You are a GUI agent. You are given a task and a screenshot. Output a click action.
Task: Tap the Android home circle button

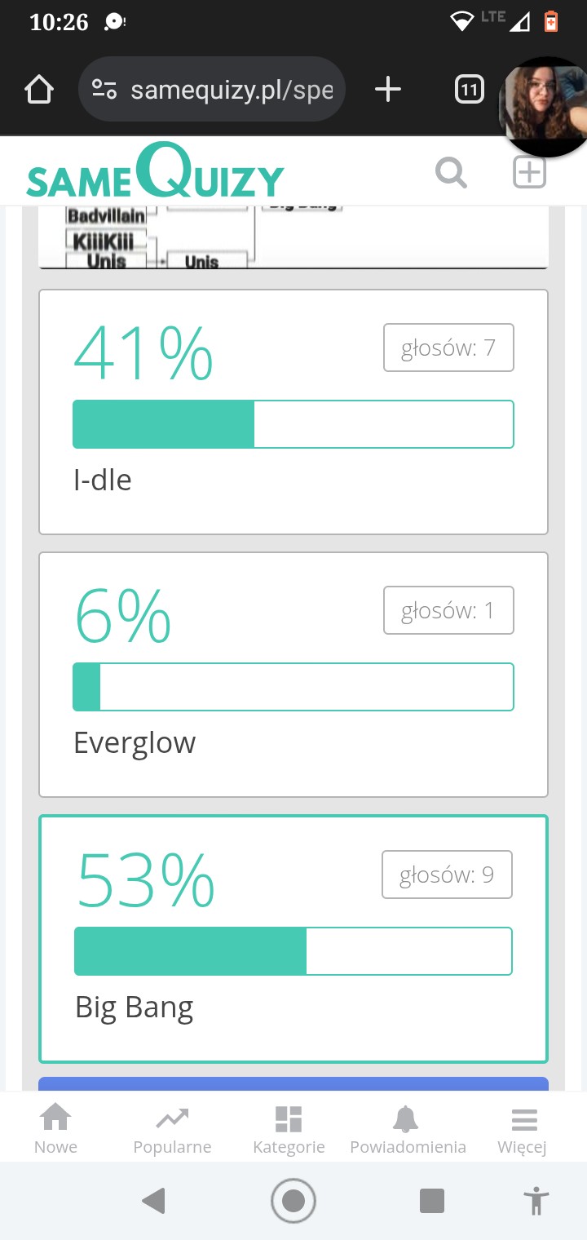pyautogui.click(x=293, y=1201)
